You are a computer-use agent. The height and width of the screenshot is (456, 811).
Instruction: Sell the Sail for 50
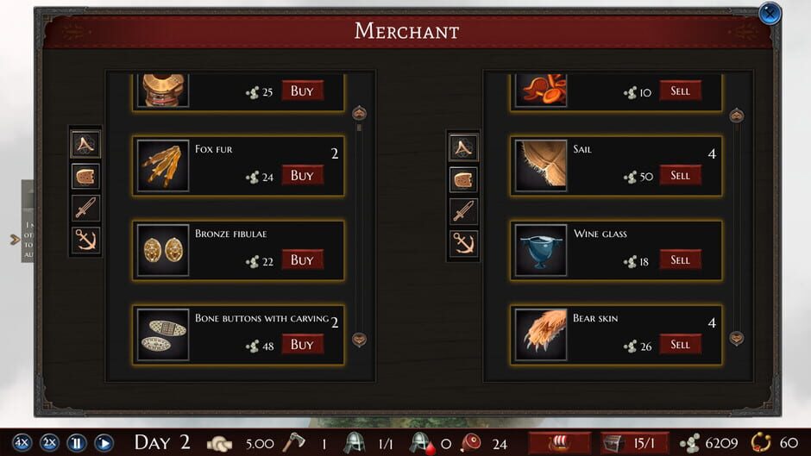click(680, 175)
